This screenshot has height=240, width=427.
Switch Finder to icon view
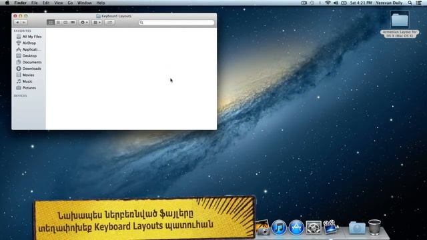51,22
